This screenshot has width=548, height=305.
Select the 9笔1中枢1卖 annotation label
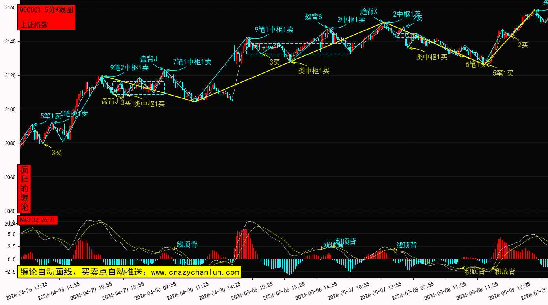[x=274, y=29]
